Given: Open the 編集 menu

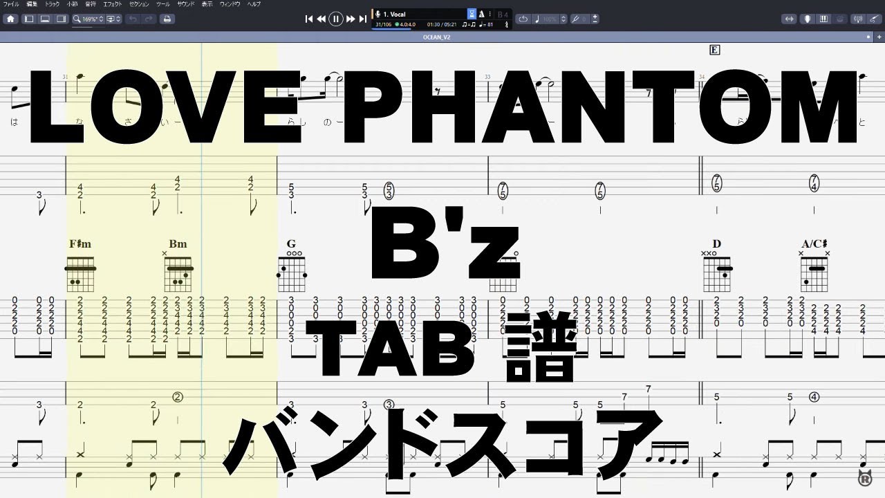Looking at the screenshot, I should 32,4.
